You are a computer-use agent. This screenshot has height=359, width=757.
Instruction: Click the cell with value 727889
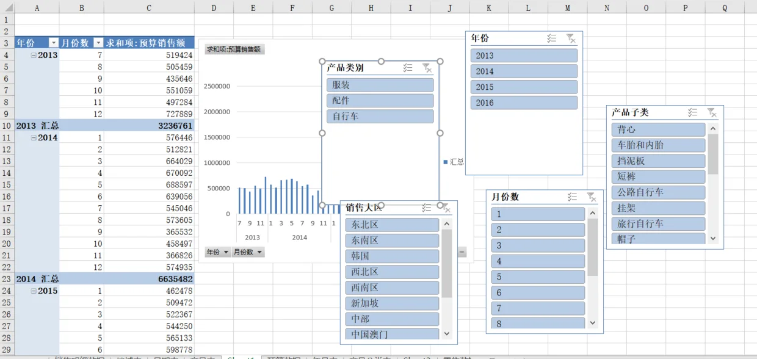pyautogui.click(x=149, y=114)
